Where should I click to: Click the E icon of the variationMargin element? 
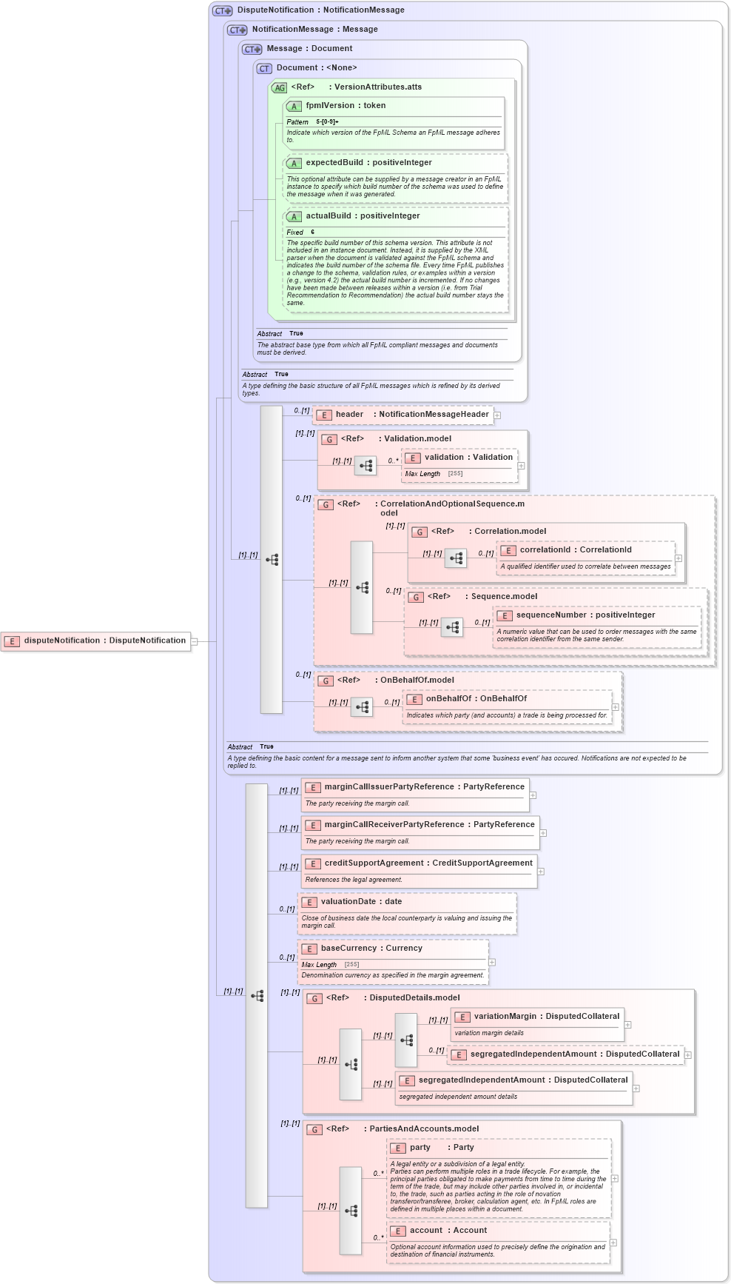(462, 1017)
